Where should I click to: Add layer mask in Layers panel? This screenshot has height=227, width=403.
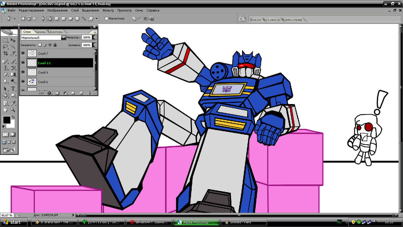tap(57, 93)
